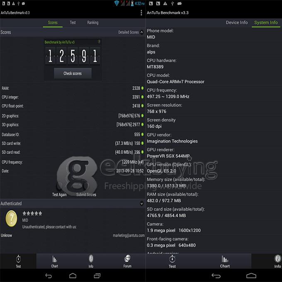Tap Test Again button
This screenshot has width=282, height=282.
coord(59,194)
